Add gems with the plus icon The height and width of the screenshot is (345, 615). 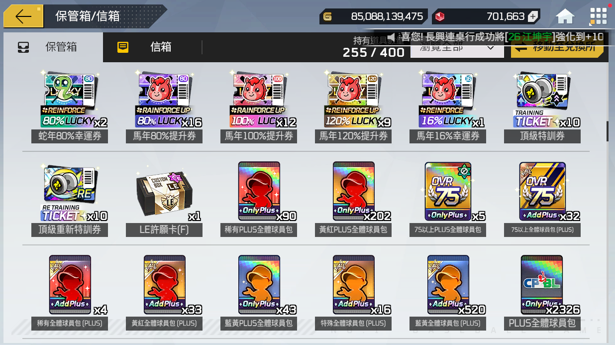(532, 16)
